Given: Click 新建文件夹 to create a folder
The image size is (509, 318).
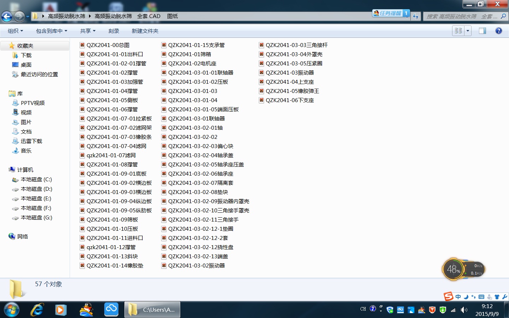Looking at the screenshot, I should (145, 31).
